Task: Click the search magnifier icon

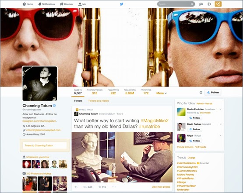Action: coord(192,4)
